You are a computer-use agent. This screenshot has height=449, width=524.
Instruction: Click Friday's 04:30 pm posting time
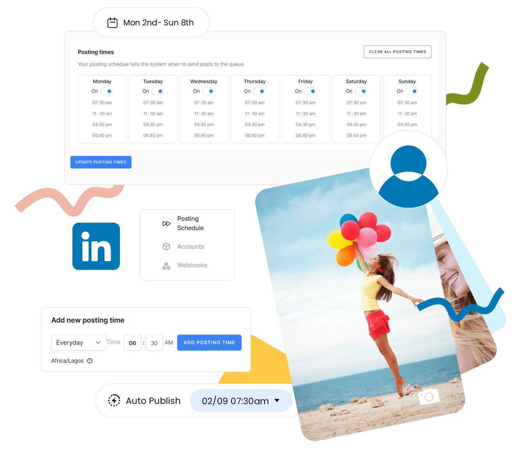[306, 125]
